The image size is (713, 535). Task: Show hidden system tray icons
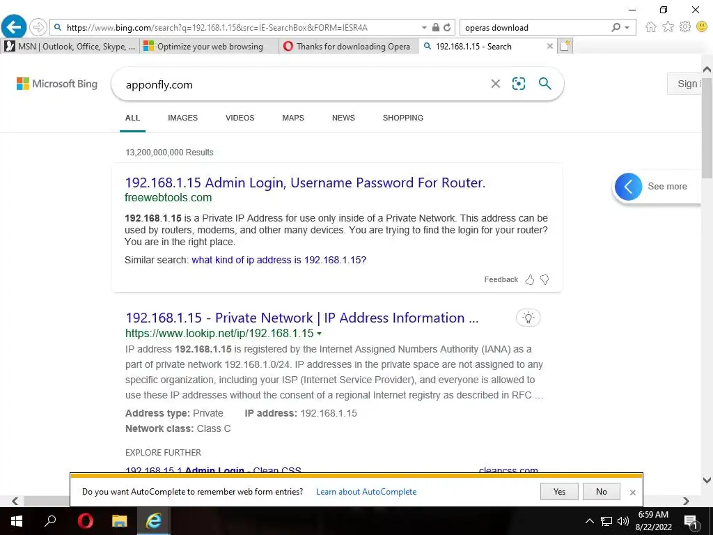pos(589,521)
